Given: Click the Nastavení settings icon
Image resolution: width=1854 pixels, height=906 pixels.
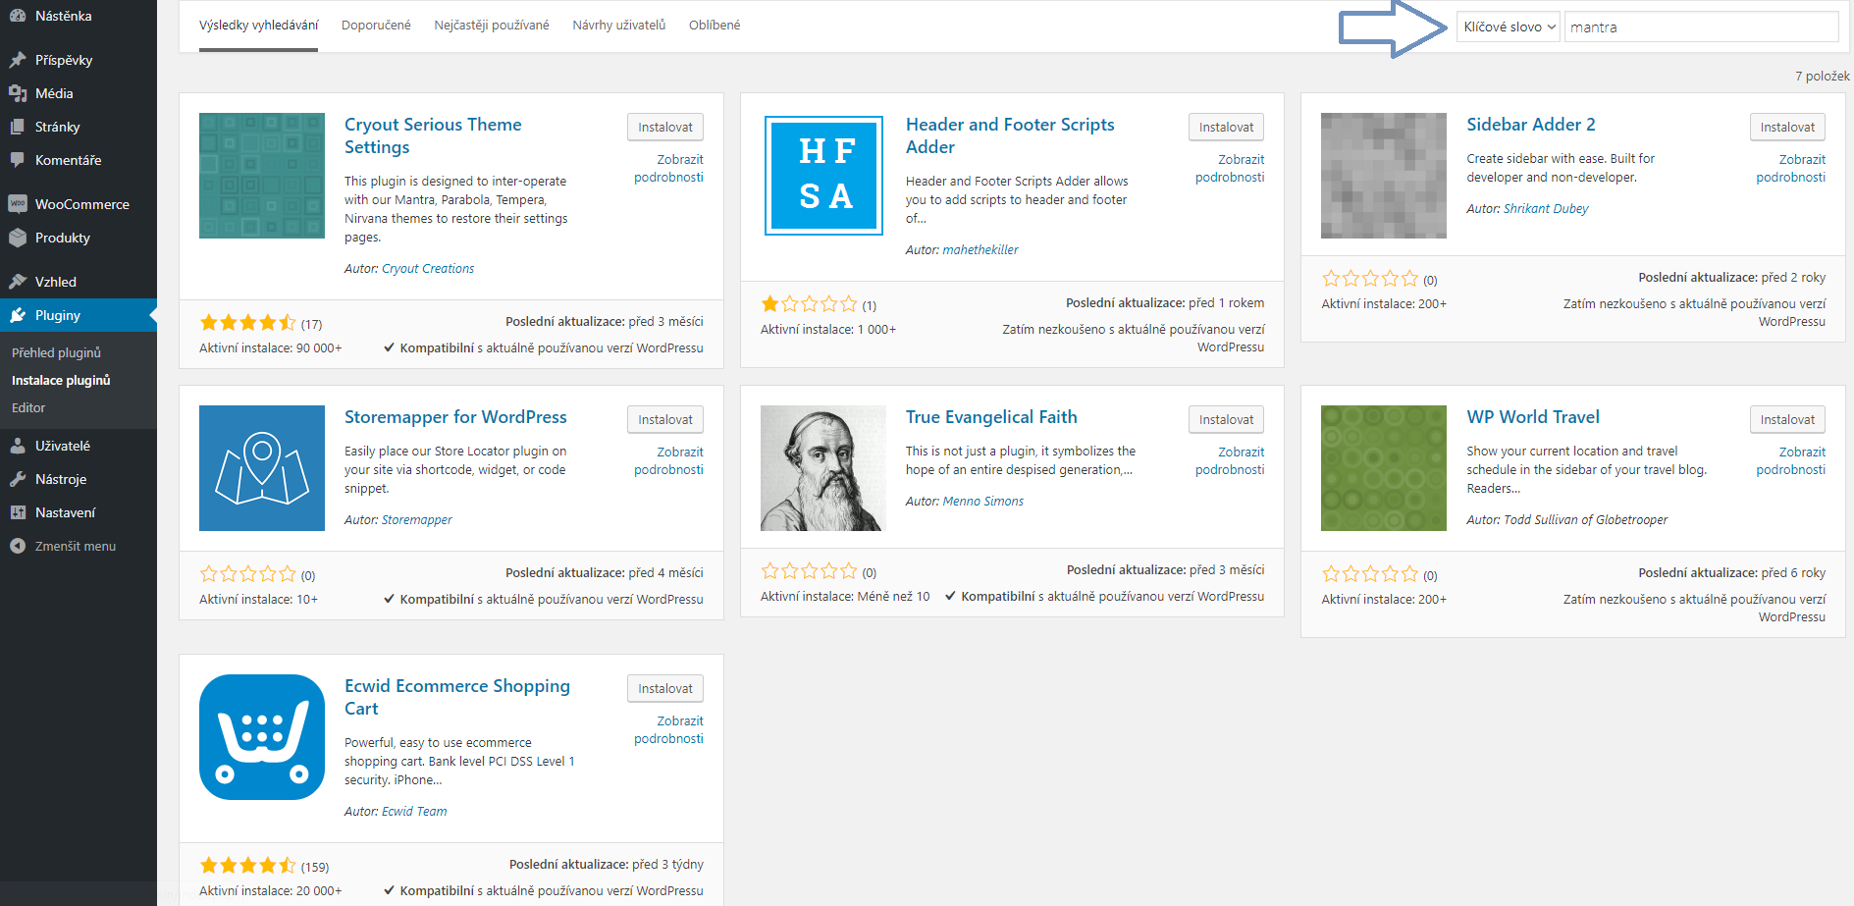Looking at the screenshot, I should [18, 512].
